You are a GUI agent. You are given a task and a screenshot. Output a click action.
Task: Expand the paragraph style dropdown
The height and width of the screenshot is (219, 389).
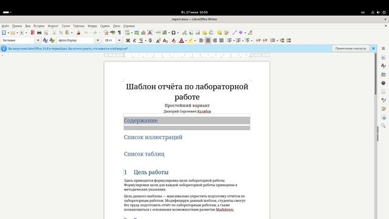38,40
